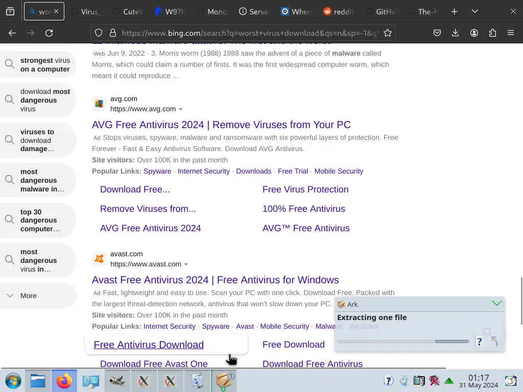Open 'Free Virus Protection' sitelink

[305, 189]
